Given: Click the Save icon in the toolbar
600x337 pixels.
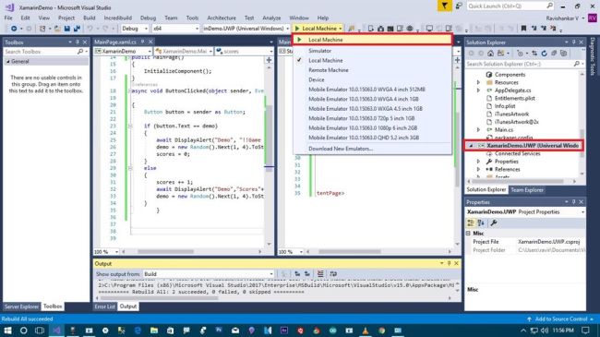Looking at the screenshot, I should pyautogui.click(x=67, y=29).
